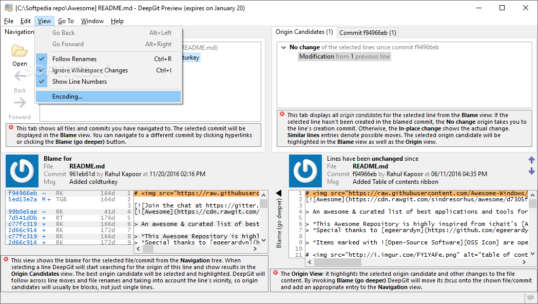This screenshot has height=304, width=538.
Task: Click the Origin view horizontal scrollbar thumb
Action: tap(338, 262)
